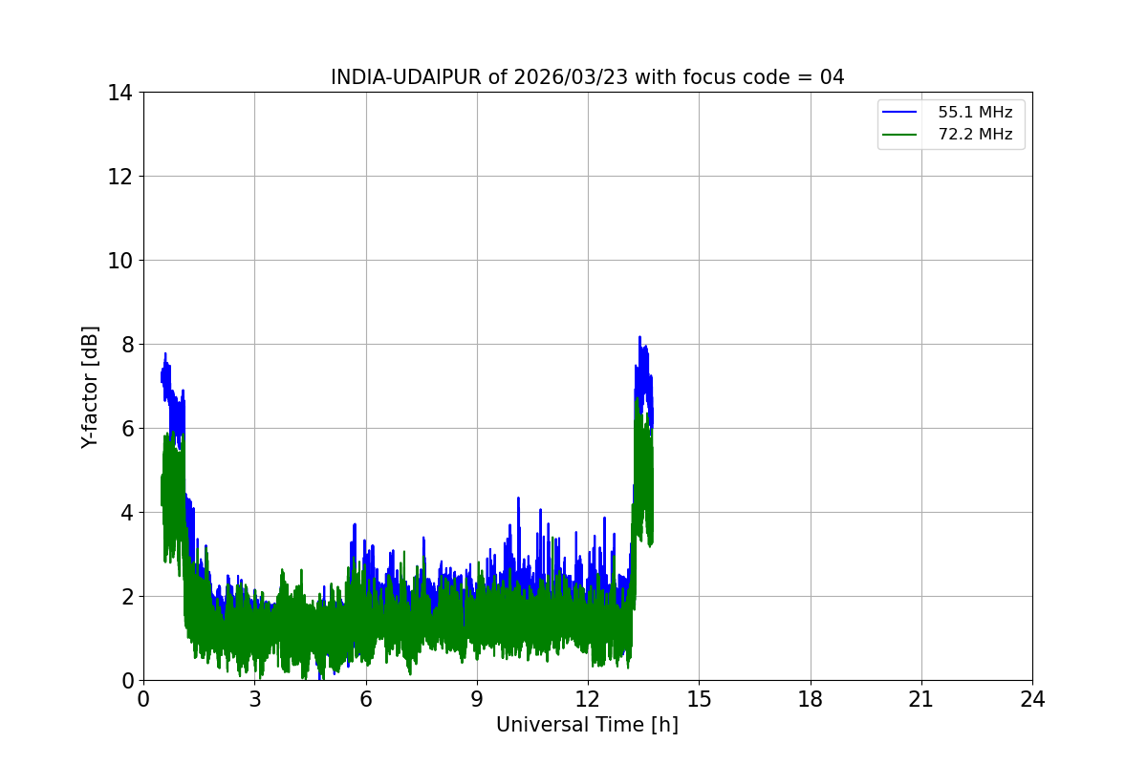Click the y-axis tick label 6

click(x=125, y=429)
